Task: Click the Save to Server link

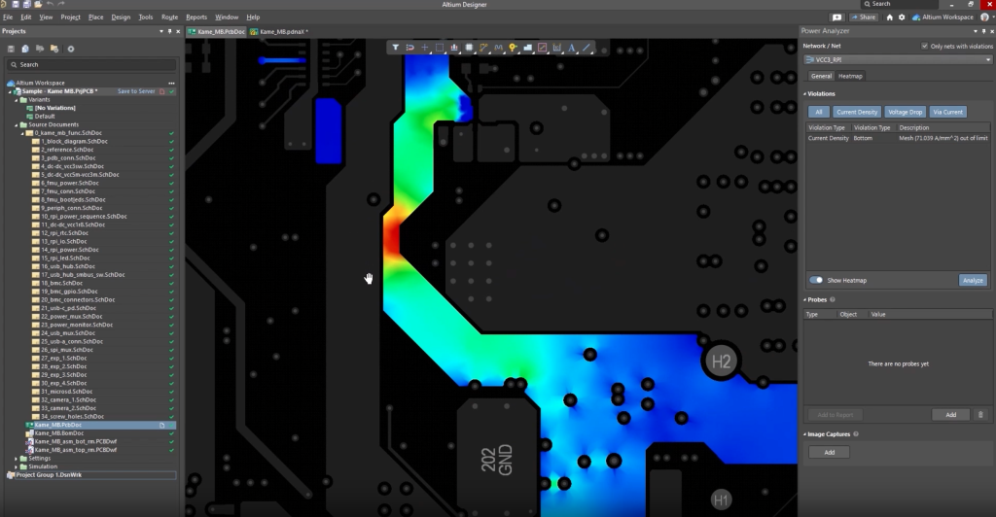Action: [135, 91]
